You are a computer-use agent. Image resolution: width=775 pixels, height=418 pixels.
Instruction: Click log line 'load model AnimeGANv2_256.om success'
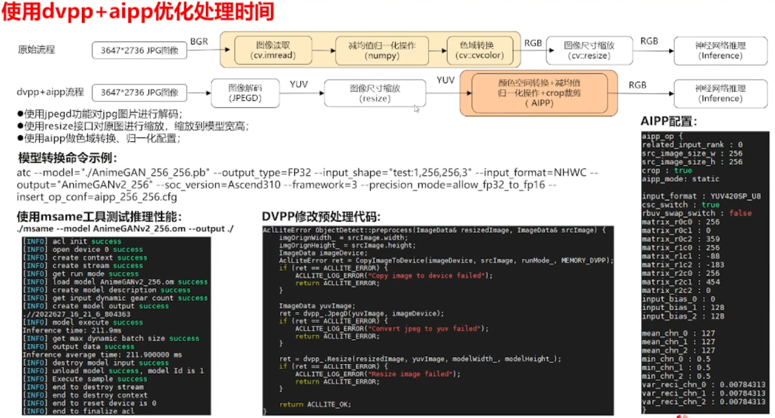pos(115,282)
